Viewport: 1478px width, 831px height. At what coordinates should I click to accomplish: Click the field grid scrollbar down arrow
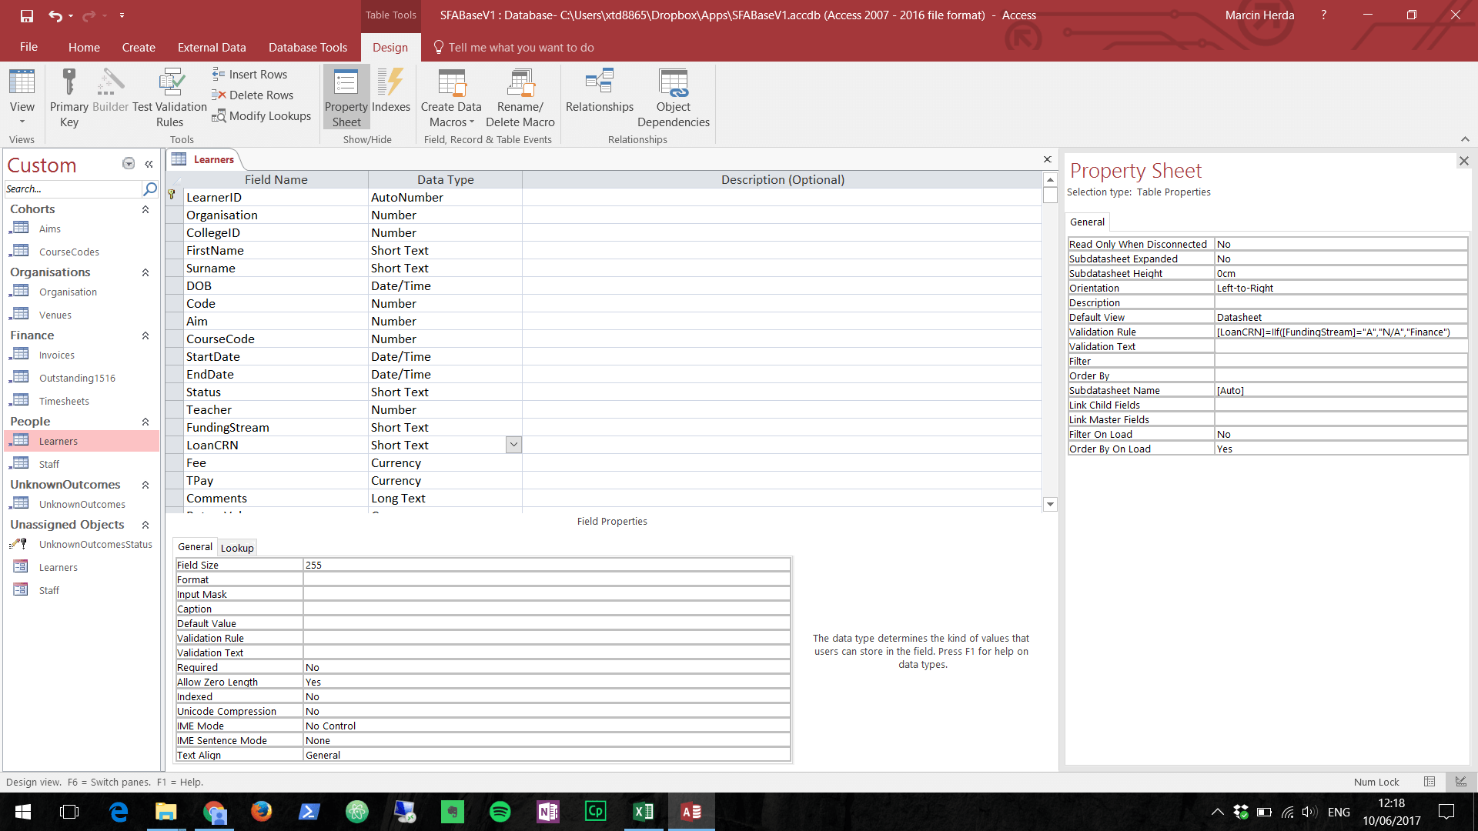1050,505
